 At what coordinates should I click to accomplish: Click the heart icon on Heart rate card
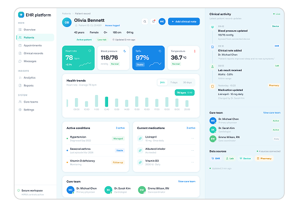tap(90, 51)
